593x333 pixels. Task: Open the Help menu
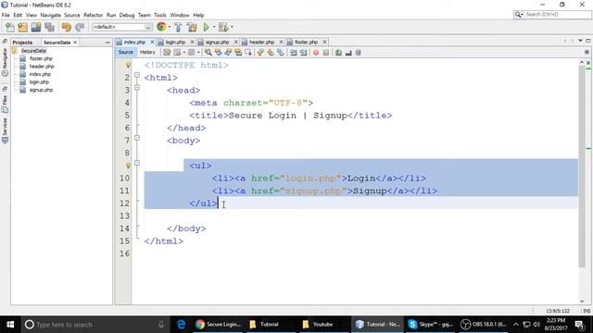[198, 15]
